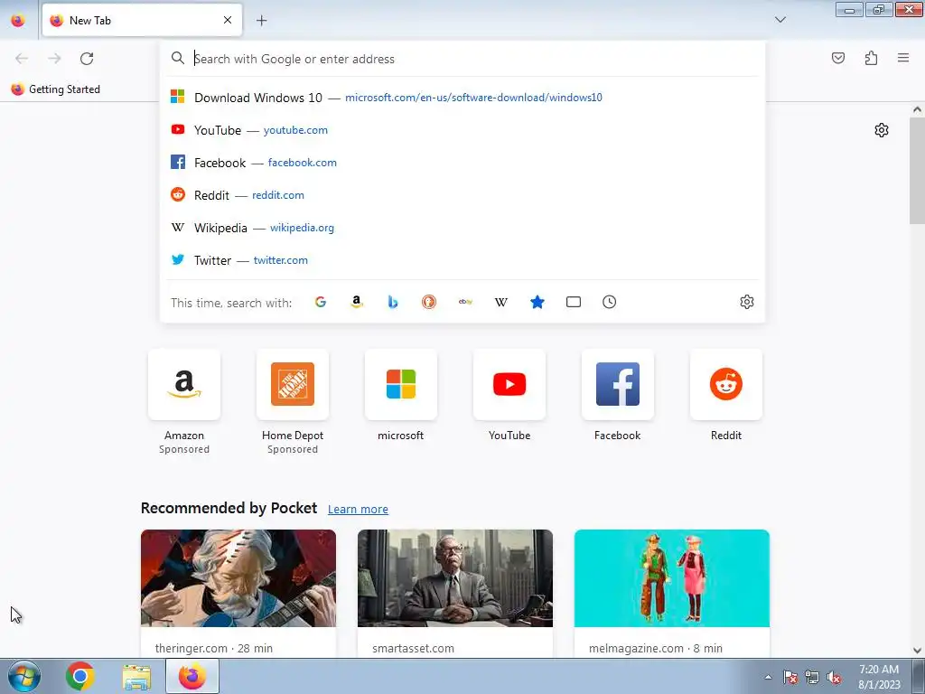
Task: Search open tabs using the tabs icon
Action: (574, 302)
